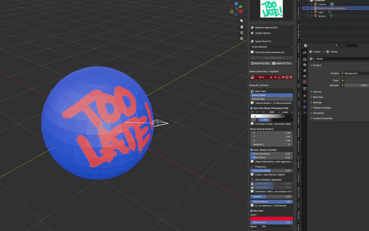Open the Active Material dropdown
The height and width of the screenshot is (231, 369).
click(272, 47)
